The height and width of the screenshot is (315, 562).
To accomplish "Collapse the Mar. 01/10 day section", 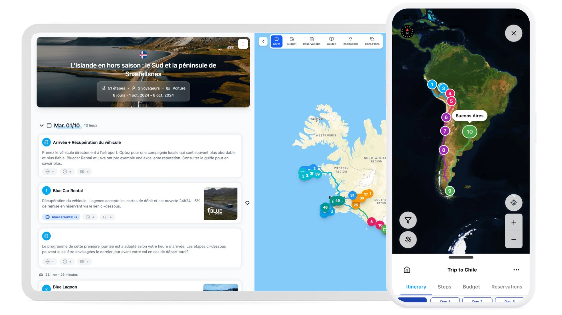I will (x=41, y=125).
